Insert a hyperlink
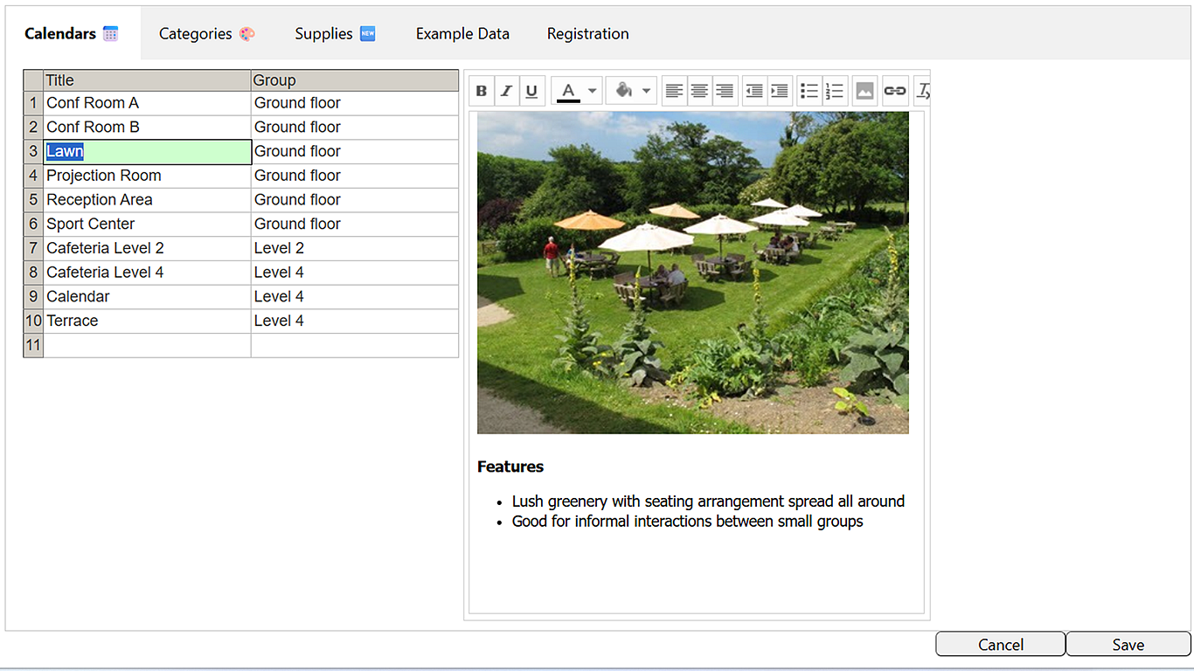The height and width of the screenshot is (671, 1194). [894, 90]
